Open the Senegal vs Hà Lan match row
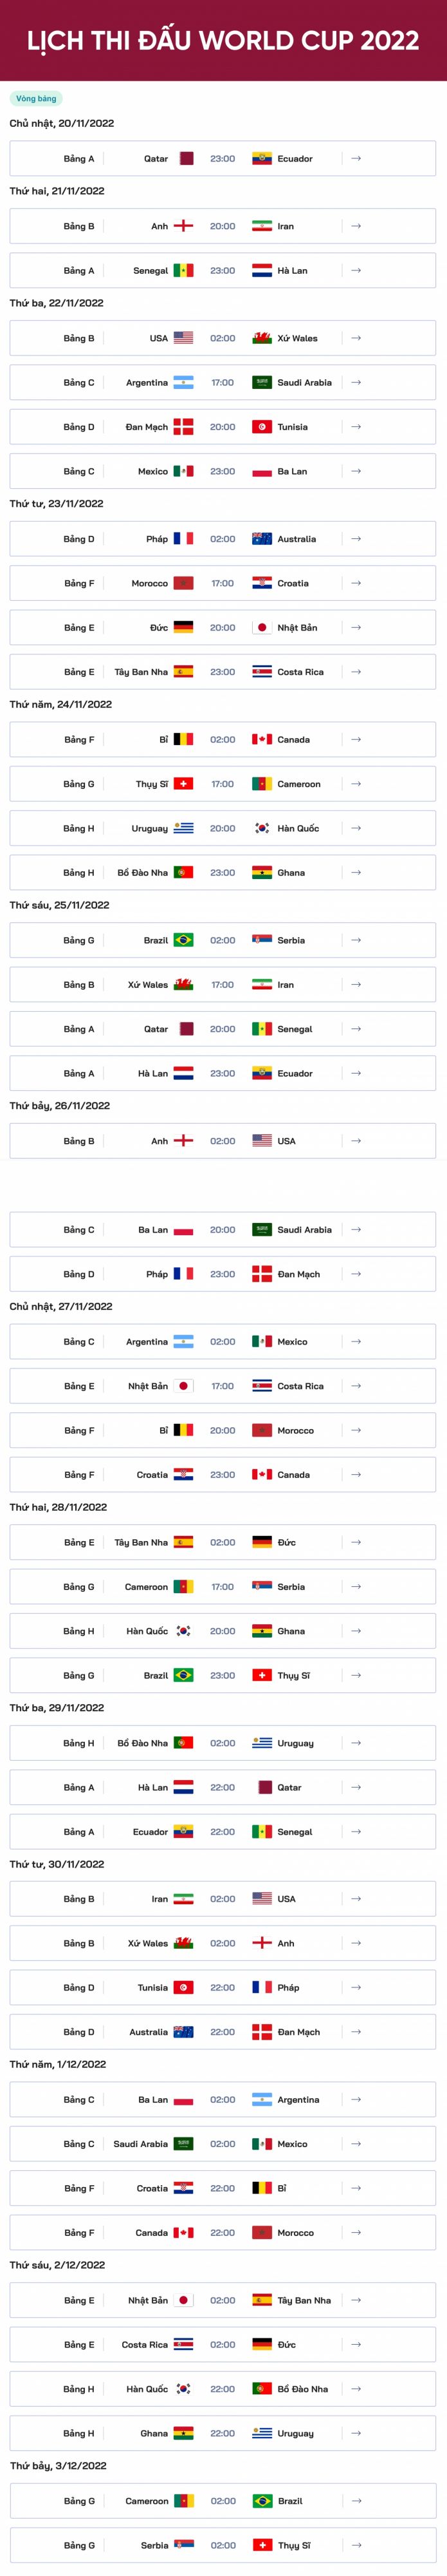Image resolution: width=447 pixels, height=2576 pixels. point(223,270)
